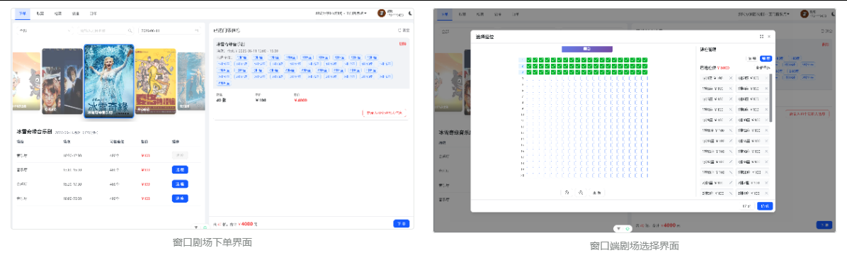Image resolution: width=847 pixels, height=265 pixels.
Task: Remove the third seat in the right column list
Action: point(766,99)
